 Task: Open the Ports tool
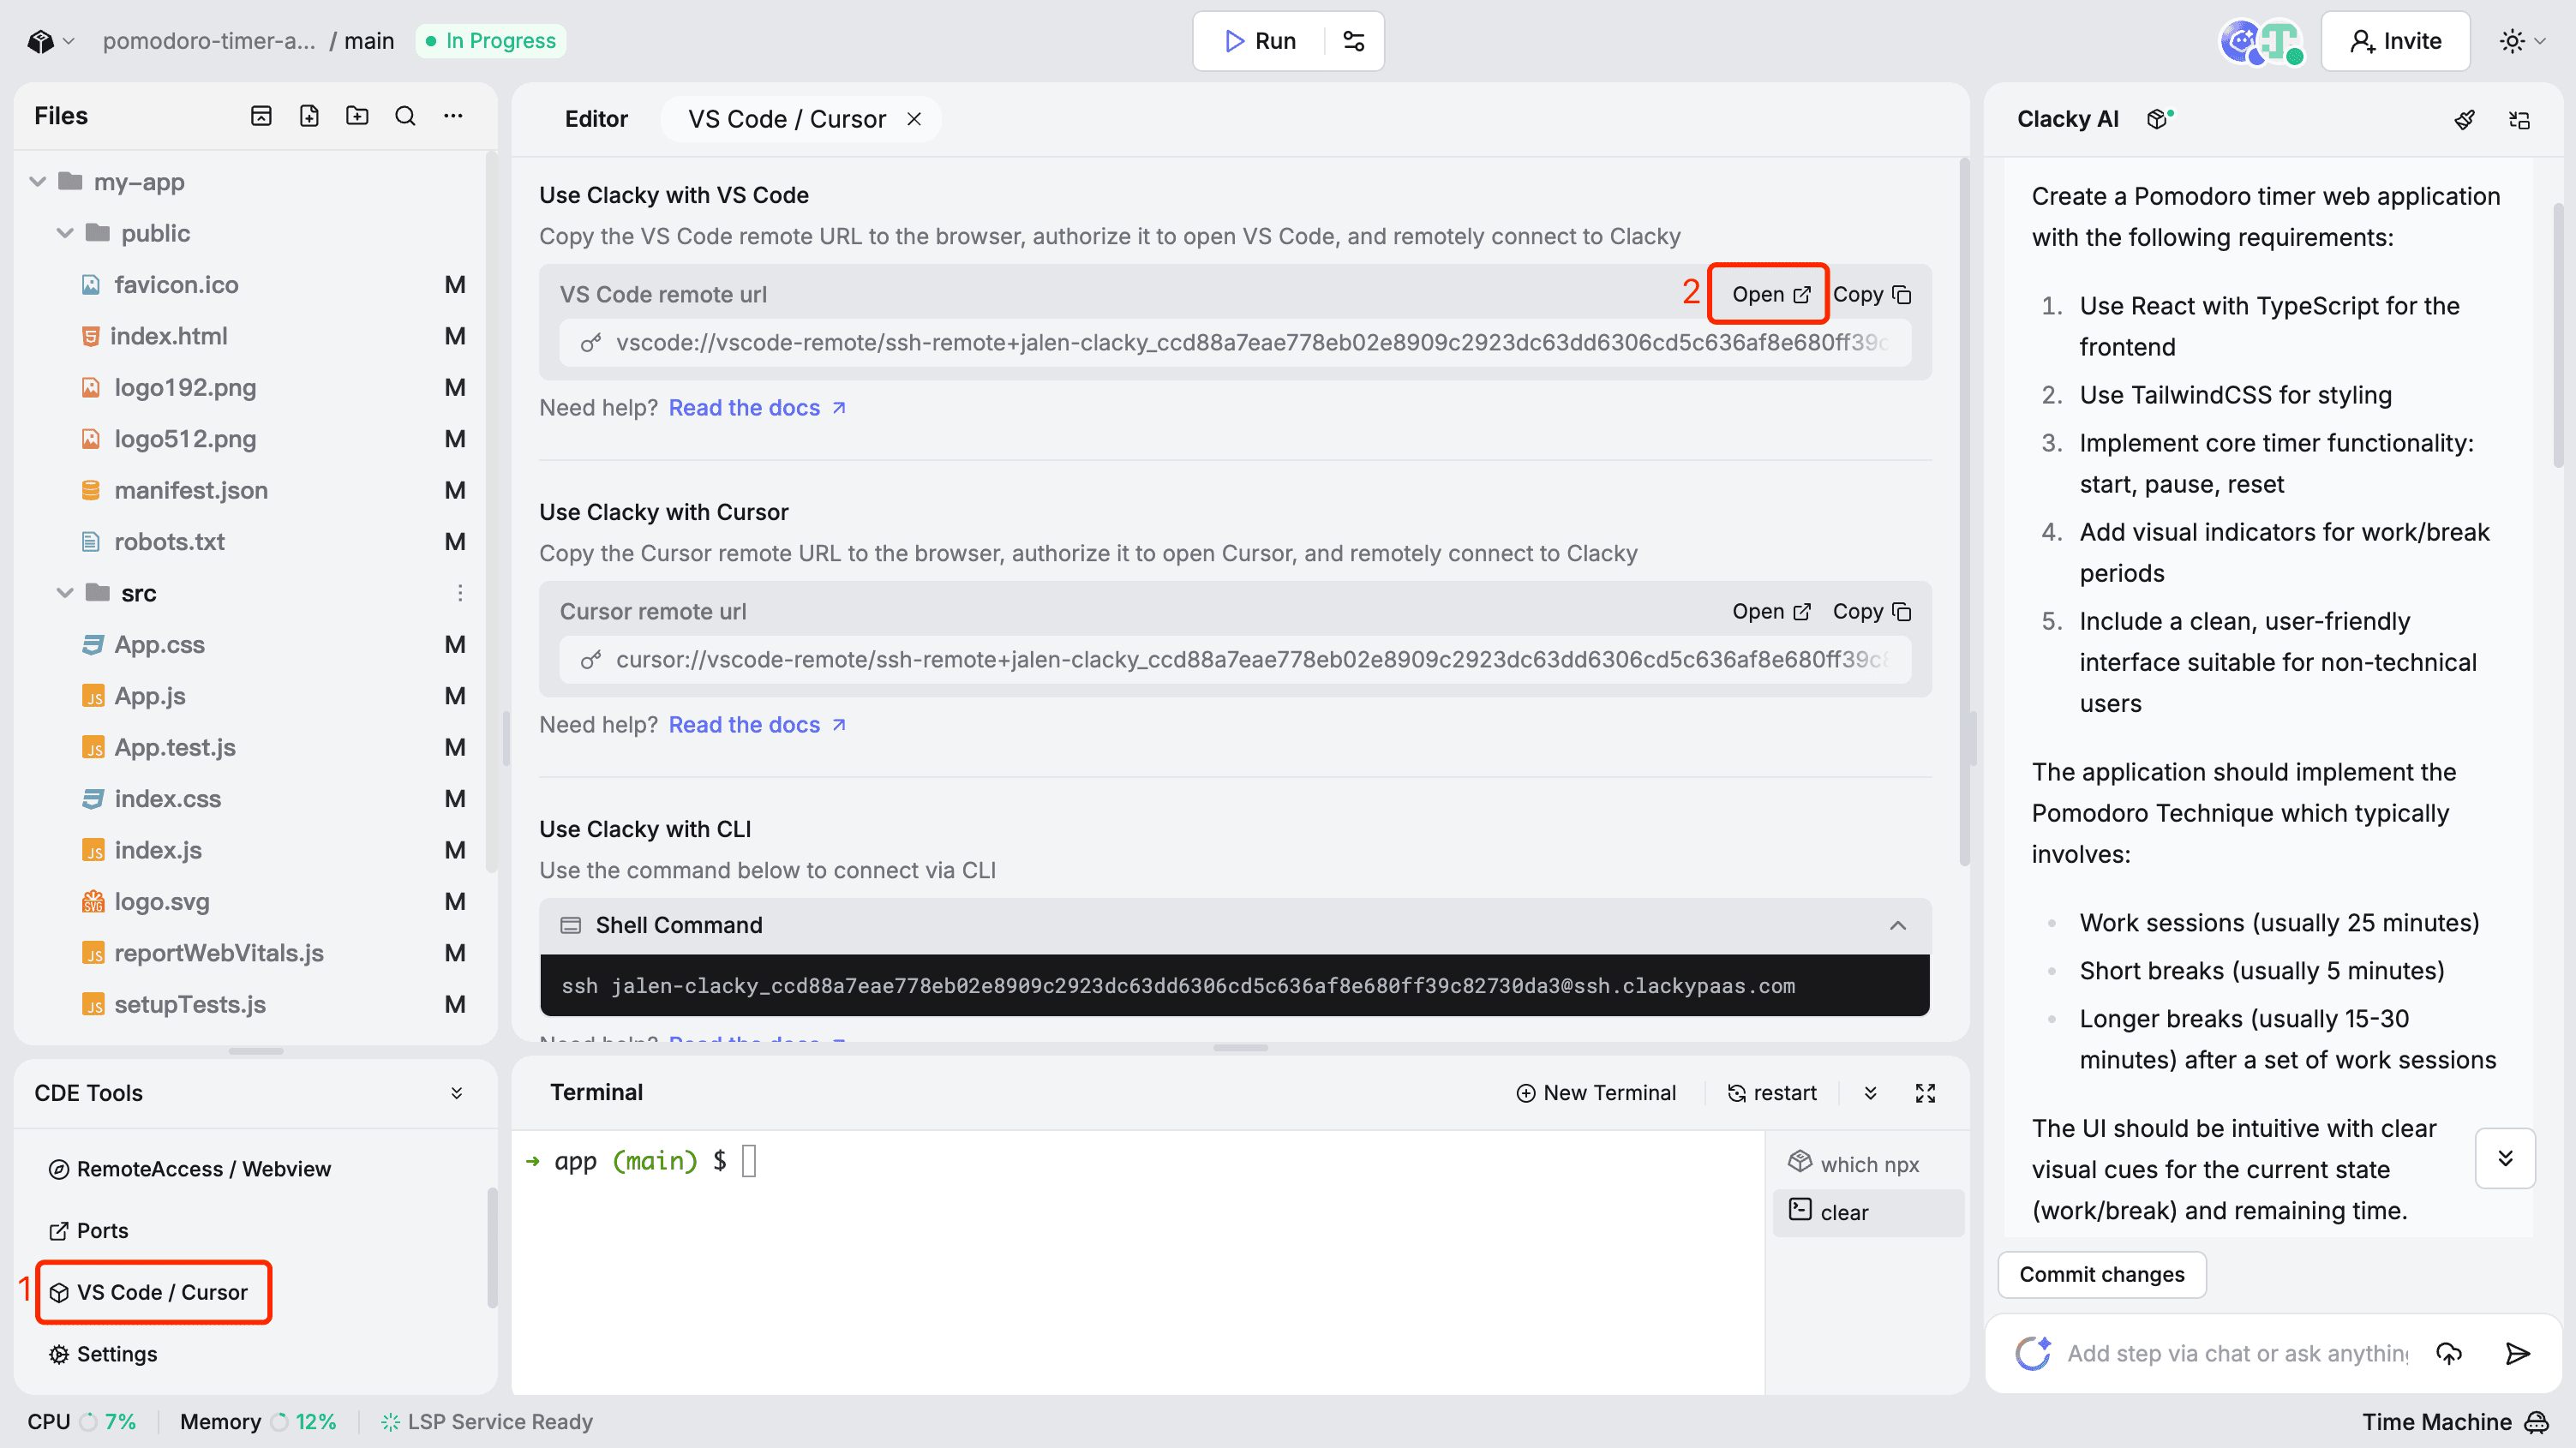coord(88,1231)
